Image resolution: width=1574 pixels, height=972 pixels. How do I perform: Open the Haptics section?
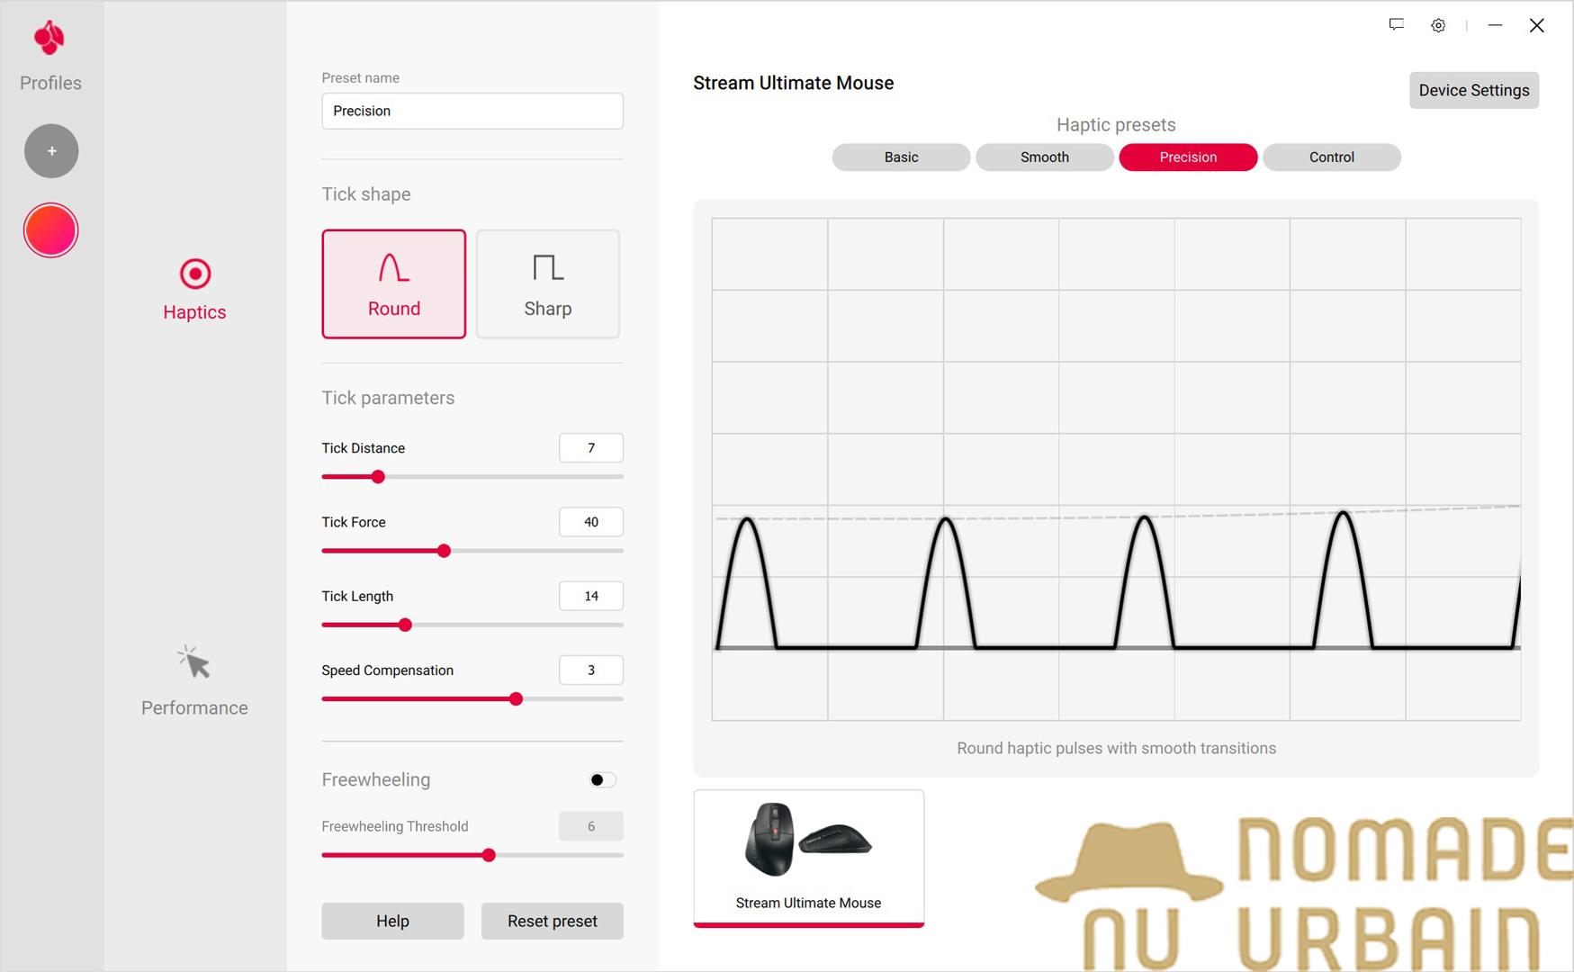tap(194, 290)
